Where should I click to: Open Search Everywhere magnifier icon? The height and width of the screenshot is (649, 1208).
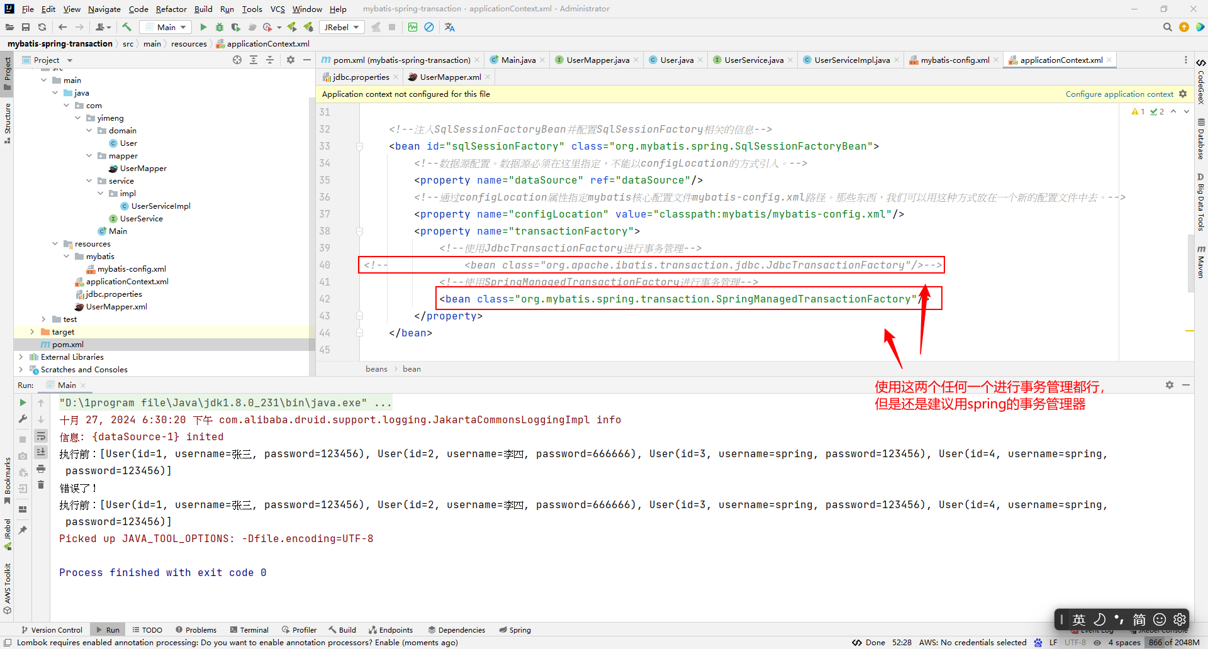(x=1168, y=27)
